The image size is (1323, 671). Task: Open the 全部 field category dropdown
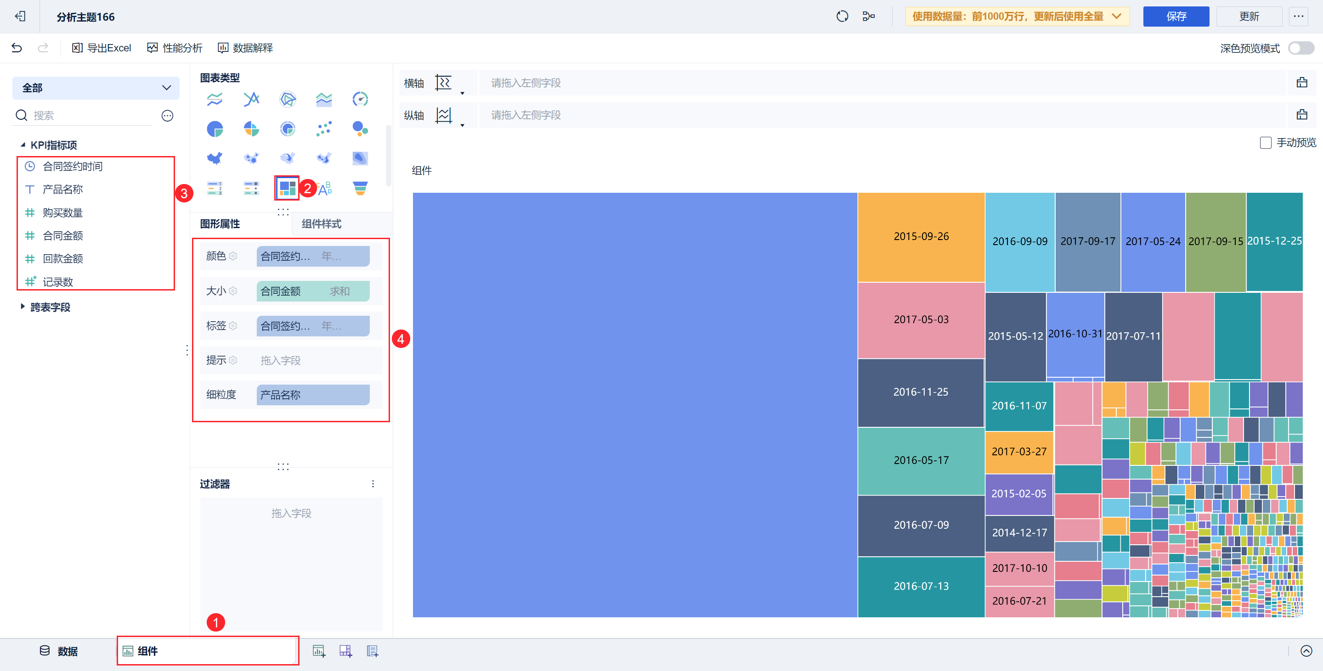pos(96,88)
